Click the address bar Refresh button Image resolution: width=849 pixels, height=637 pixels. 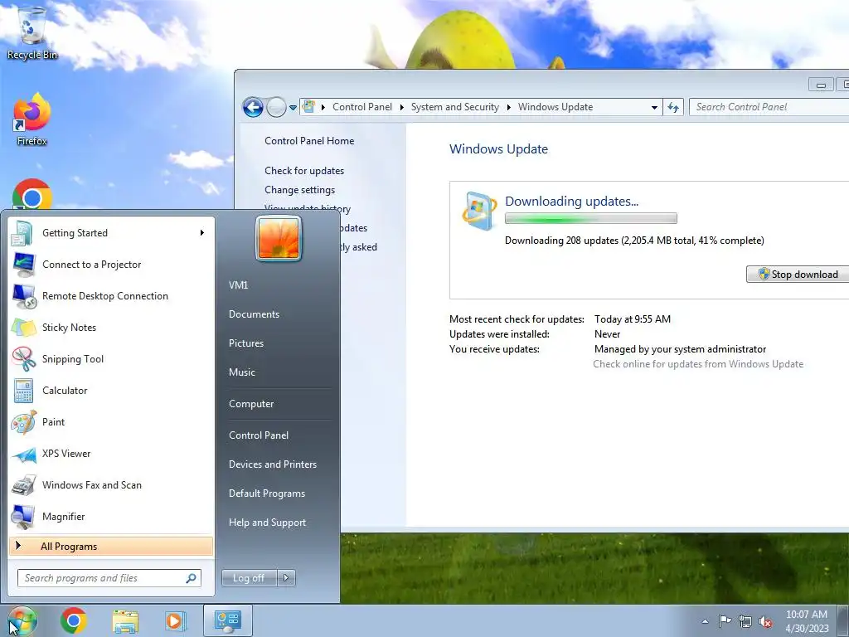point(673,107)
